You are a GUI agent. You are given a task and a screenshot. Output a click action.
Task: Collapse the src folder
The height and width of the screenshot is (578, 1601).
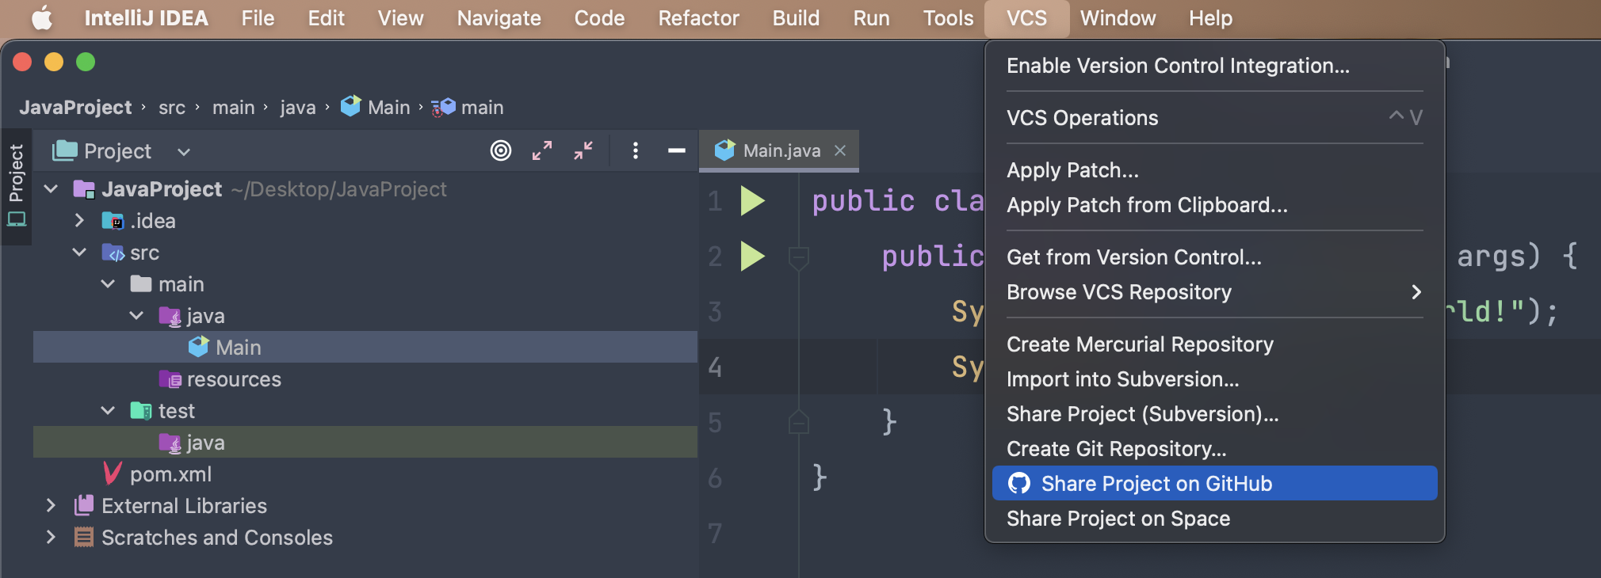pyautogui.click(x=79, y=252)
